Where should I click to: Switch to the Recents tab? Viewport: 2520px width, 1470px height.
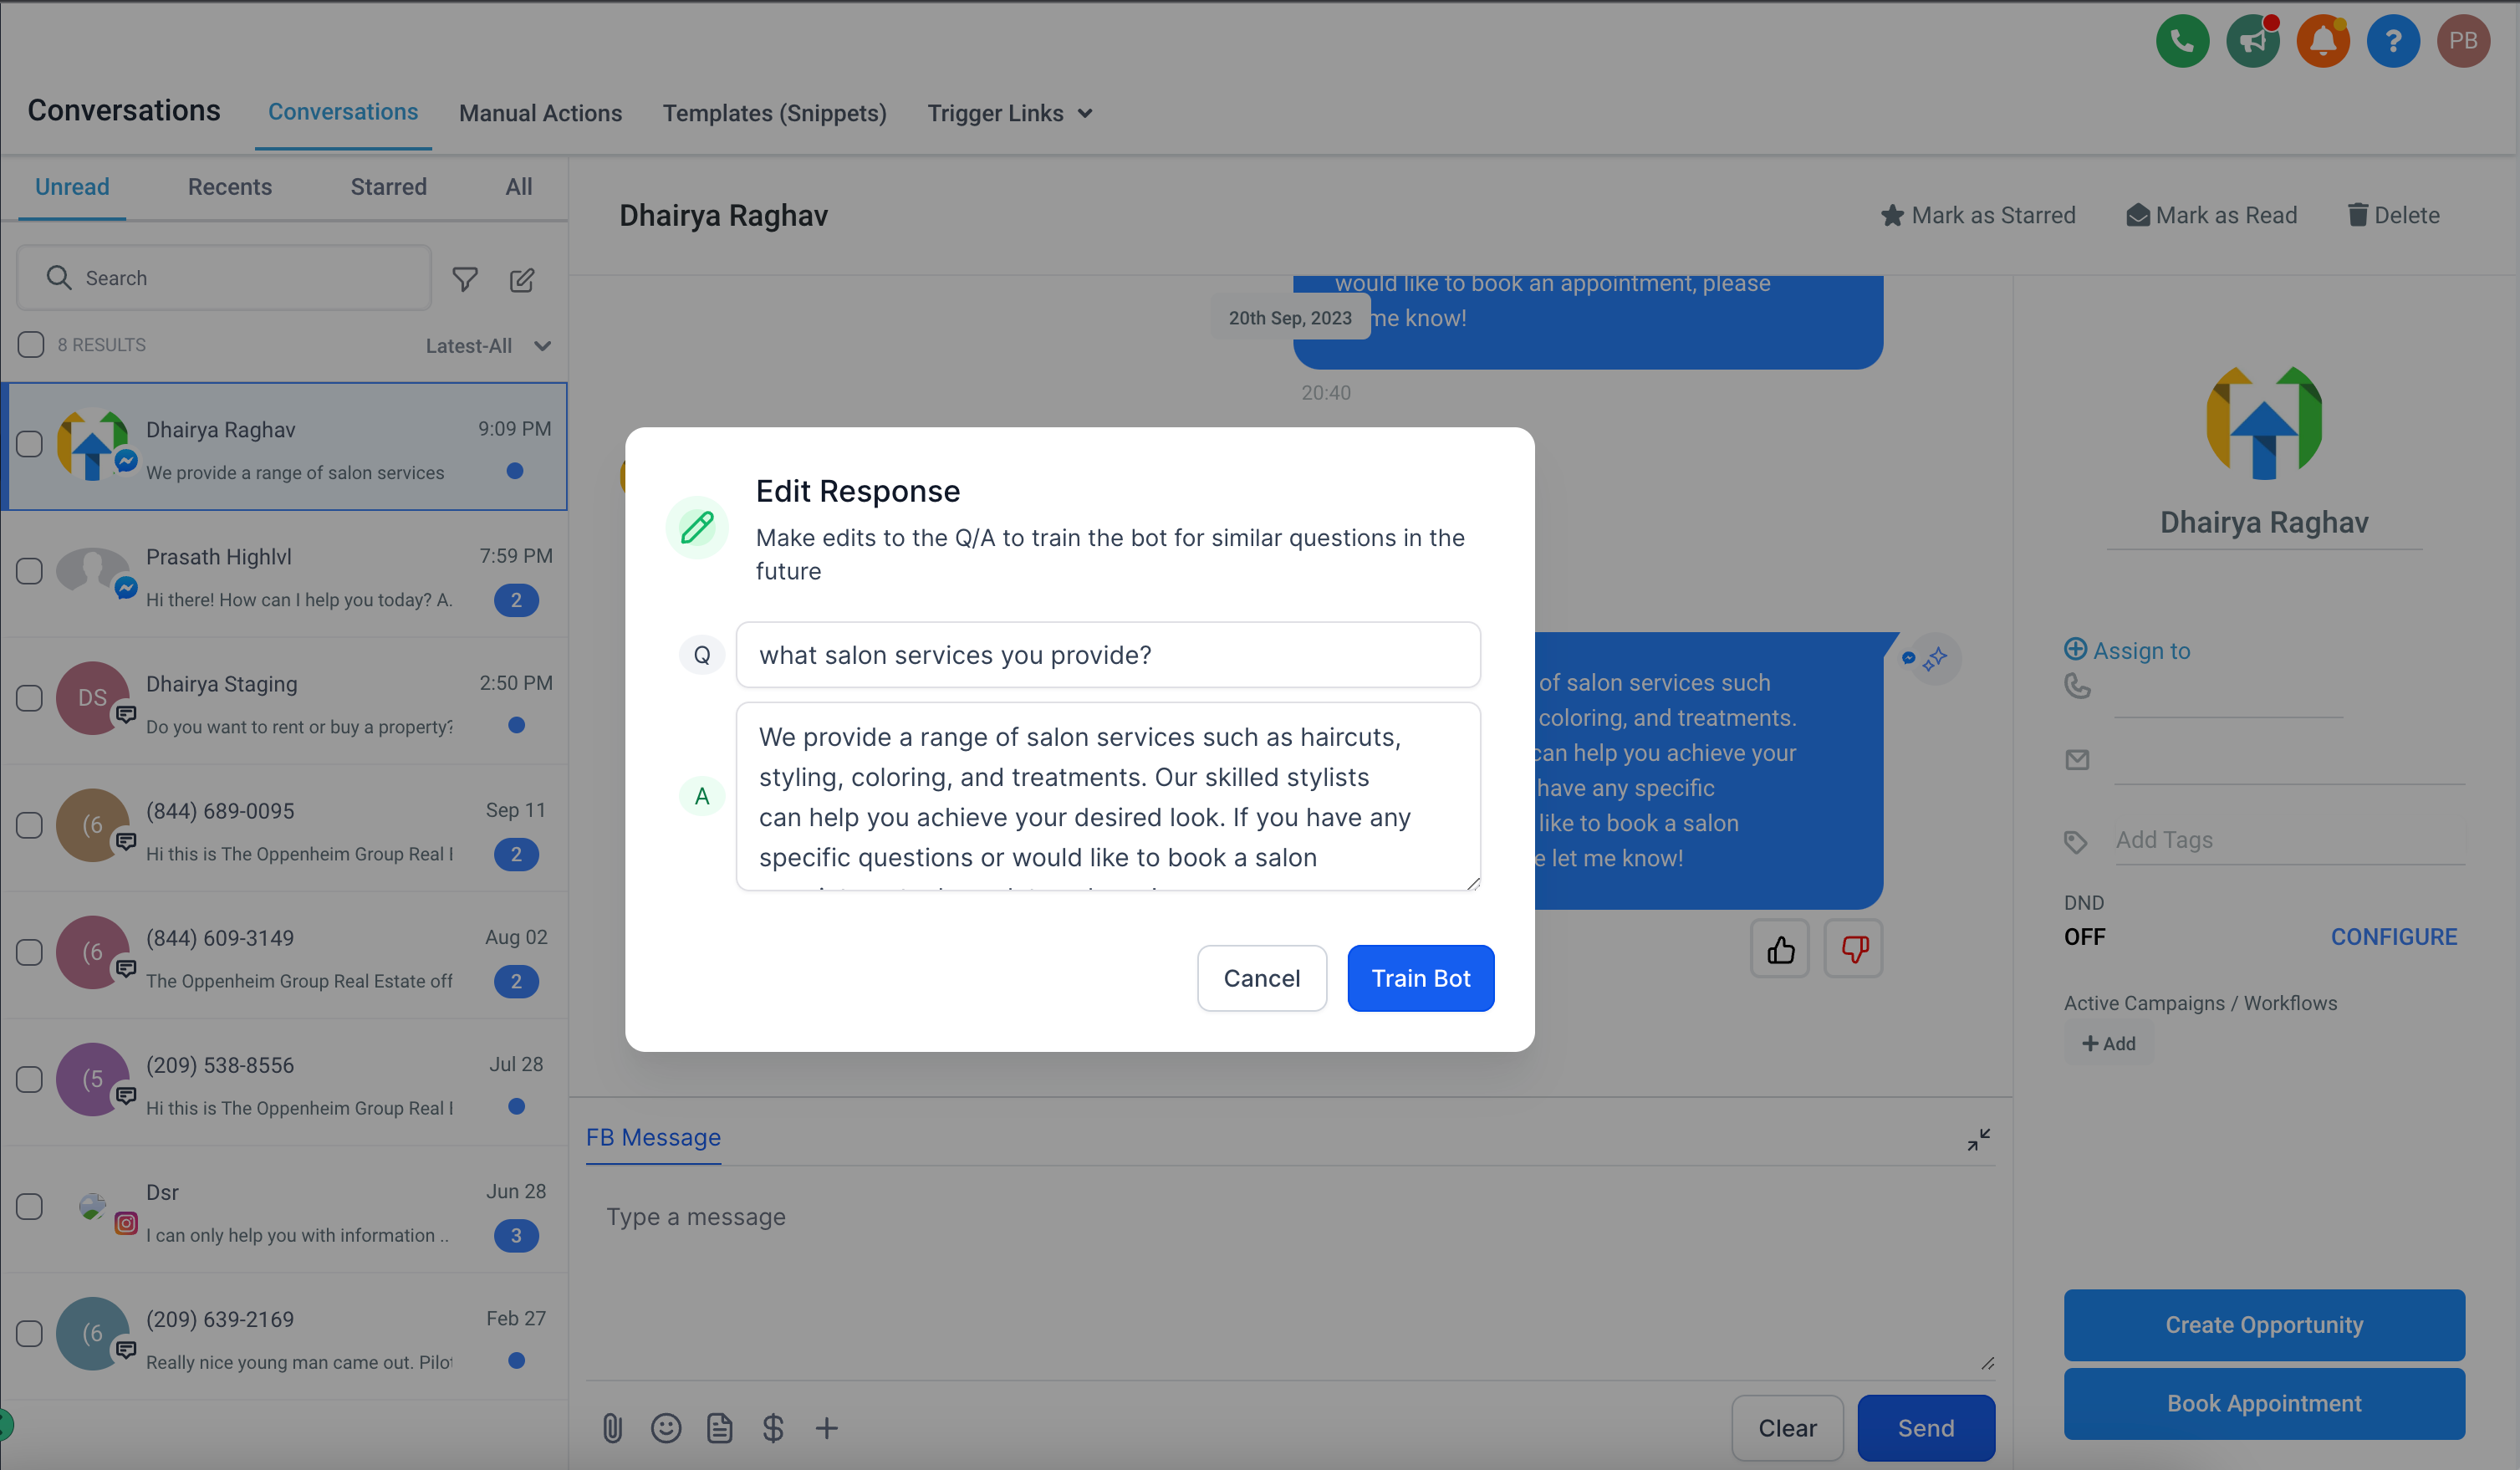[229, 187]
